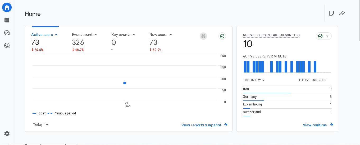Click View realtime link

318,125
